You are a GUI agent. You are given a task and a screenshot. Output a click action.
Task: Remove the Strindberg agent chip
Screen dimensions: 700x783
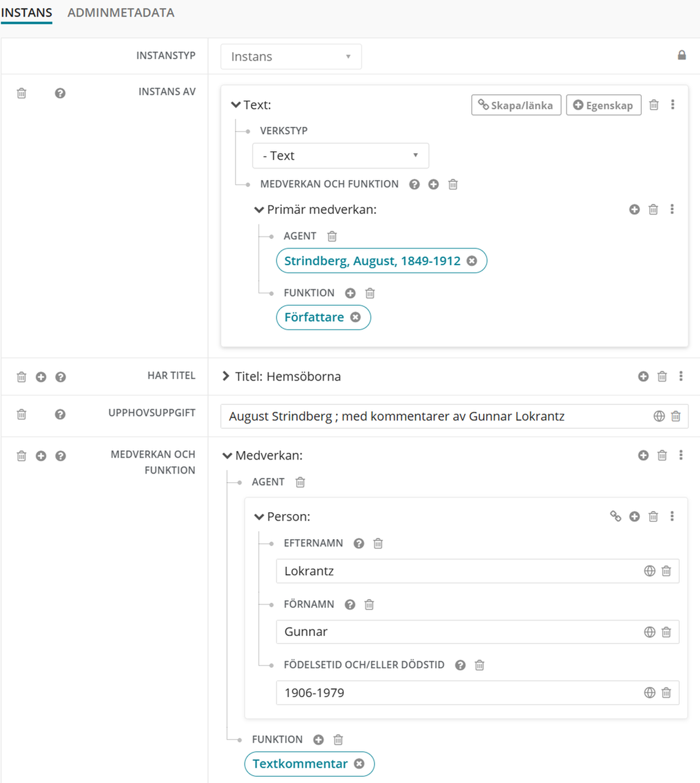coord(472,261)
